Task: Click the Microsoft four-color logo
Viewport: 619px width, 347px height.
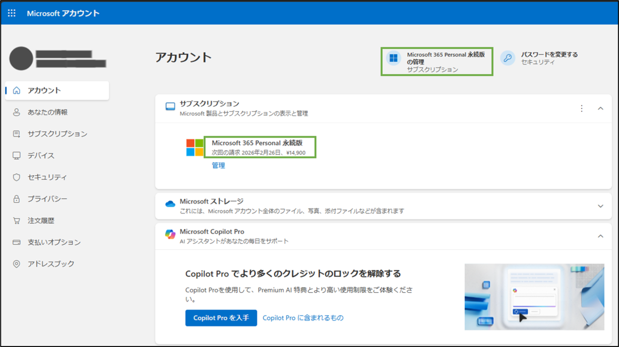Action: (x=195, y=147)
